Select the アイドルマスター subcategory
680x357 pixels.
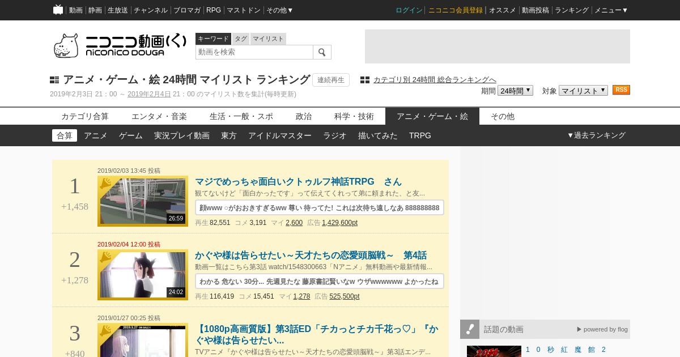pos(280,135)
